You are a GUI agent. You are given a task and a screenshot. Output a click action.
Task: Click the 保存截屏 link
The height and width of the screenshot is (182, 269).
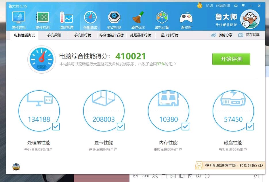pyautogui.click(x=253, y=35)
